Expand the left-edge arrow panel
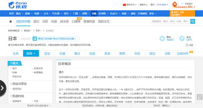The width and height of the screenshot is (203, 108). pos(3,88)
